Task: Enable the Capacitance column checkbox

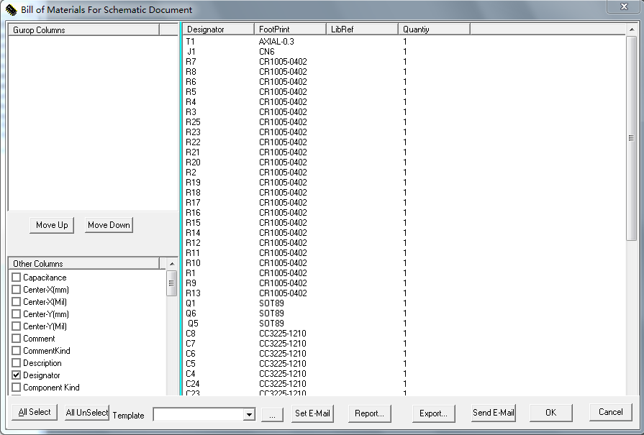Action: [17, 278]
